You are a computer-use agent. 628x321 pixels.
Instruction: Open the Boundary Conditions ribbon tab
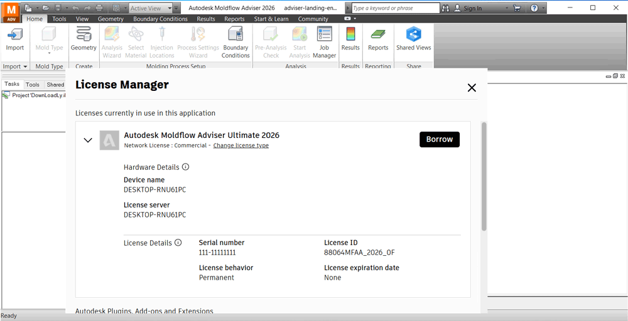coord(160,19)
